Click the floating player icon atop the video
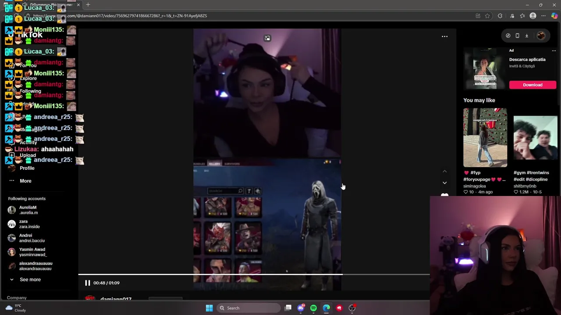Image resolution: width=561 pixels, height=315 pixels. tap(267, 38)
